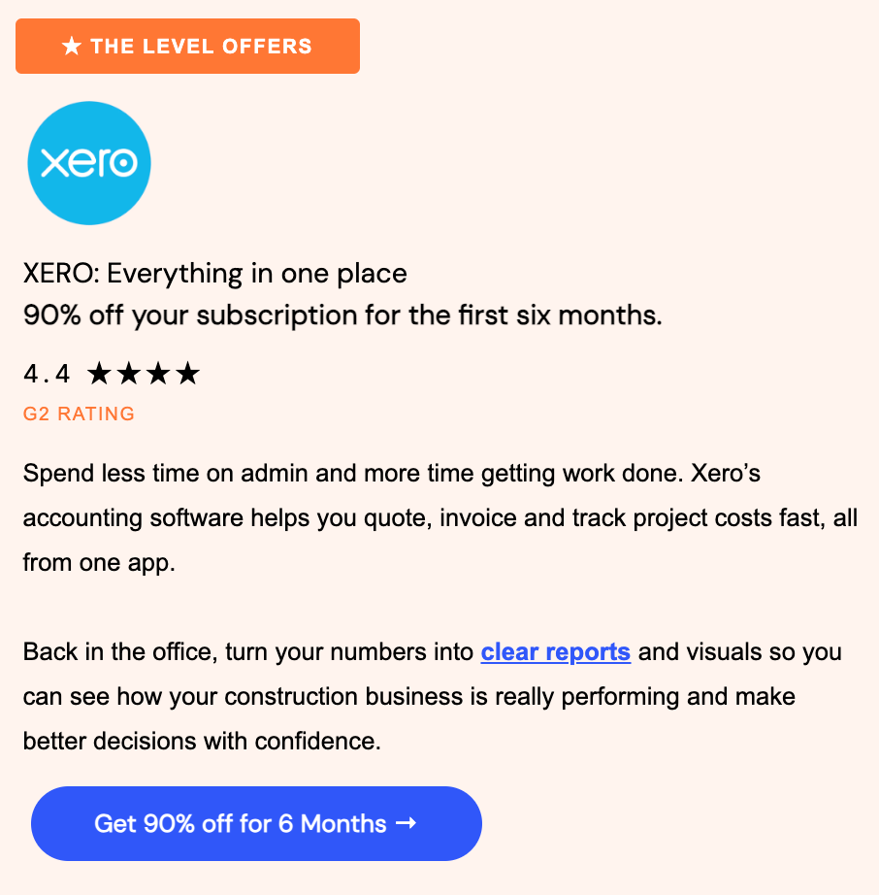Select the fourth star of the rating
The height and width of the screenshot is (895, 879).
(x=187, y=373)
